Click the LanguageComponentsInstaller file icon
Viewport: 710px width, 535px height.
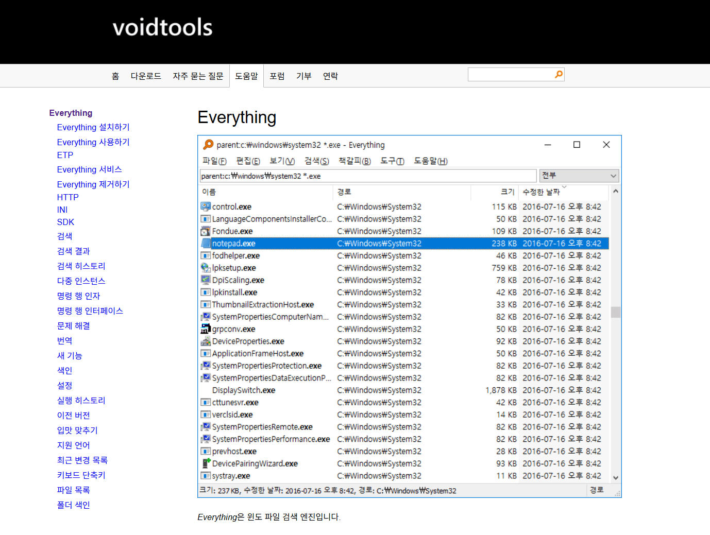(x=206, y=219)
